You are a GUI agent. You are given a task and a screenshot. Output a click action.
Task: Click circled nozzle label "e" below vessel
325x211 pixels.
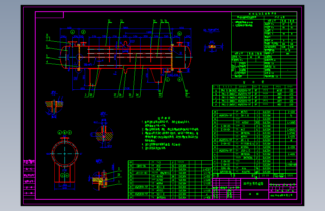tap(180, 79)
